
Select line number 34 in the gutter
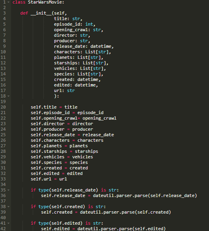(3, 184)
